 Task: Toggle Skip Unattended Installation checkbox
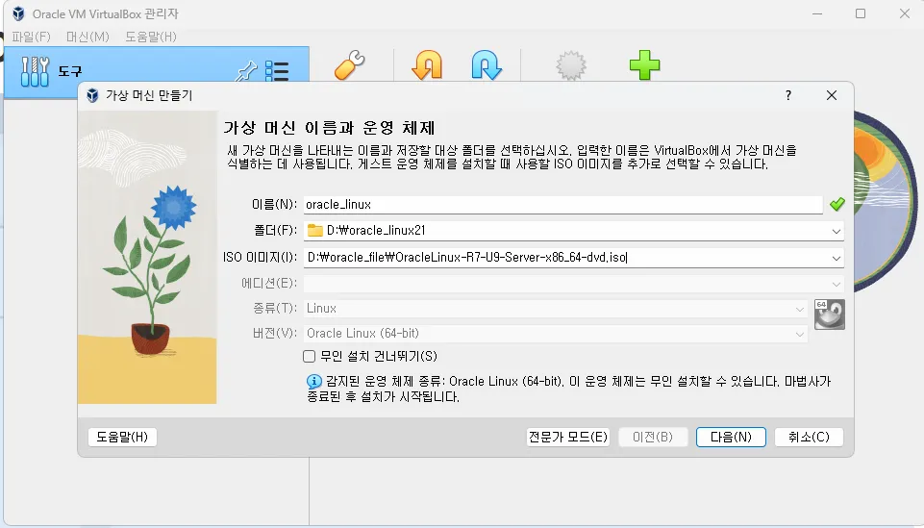pos(309,356)
